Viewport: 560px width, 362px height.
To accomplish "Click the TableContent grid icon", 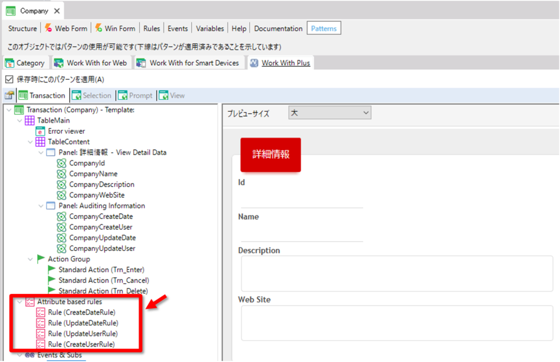I will (40, 142).
